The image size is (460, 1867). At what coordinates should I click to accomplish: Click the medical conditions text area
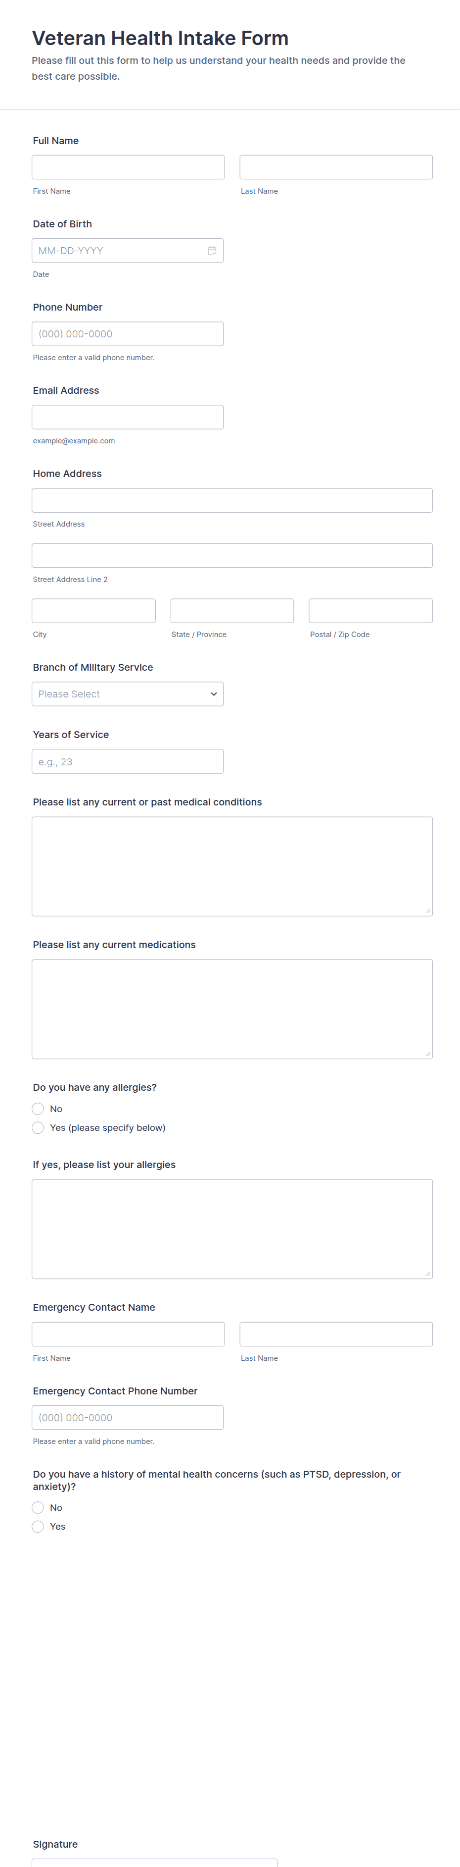(231, 866)
